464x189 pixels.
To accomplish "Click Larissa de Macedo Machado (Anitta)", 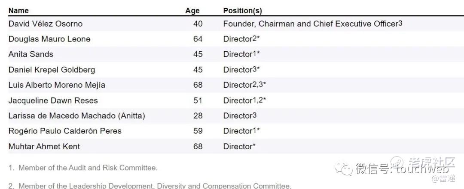I will coord(76,116).
